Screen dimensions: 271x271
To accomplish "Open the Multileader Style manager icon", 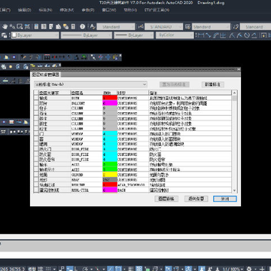I will click(x=236, y=26).
